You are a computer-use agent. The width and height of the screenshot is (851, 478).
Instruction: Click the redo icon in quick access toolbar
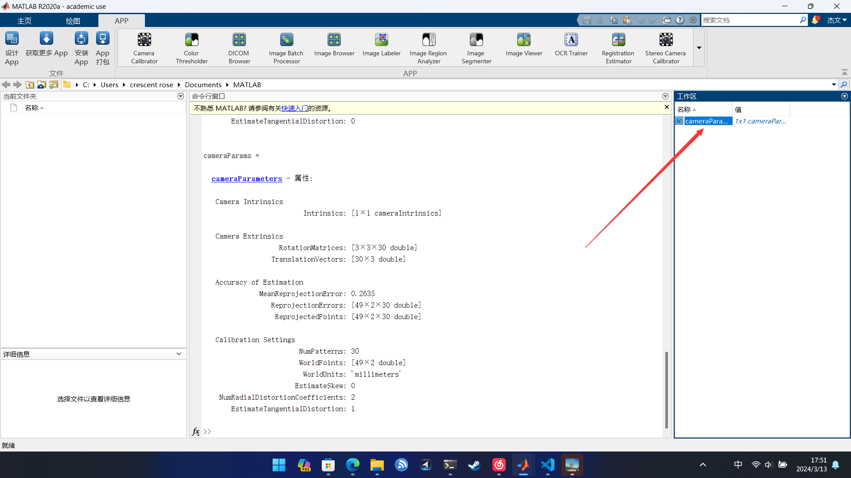coord(653,20)
